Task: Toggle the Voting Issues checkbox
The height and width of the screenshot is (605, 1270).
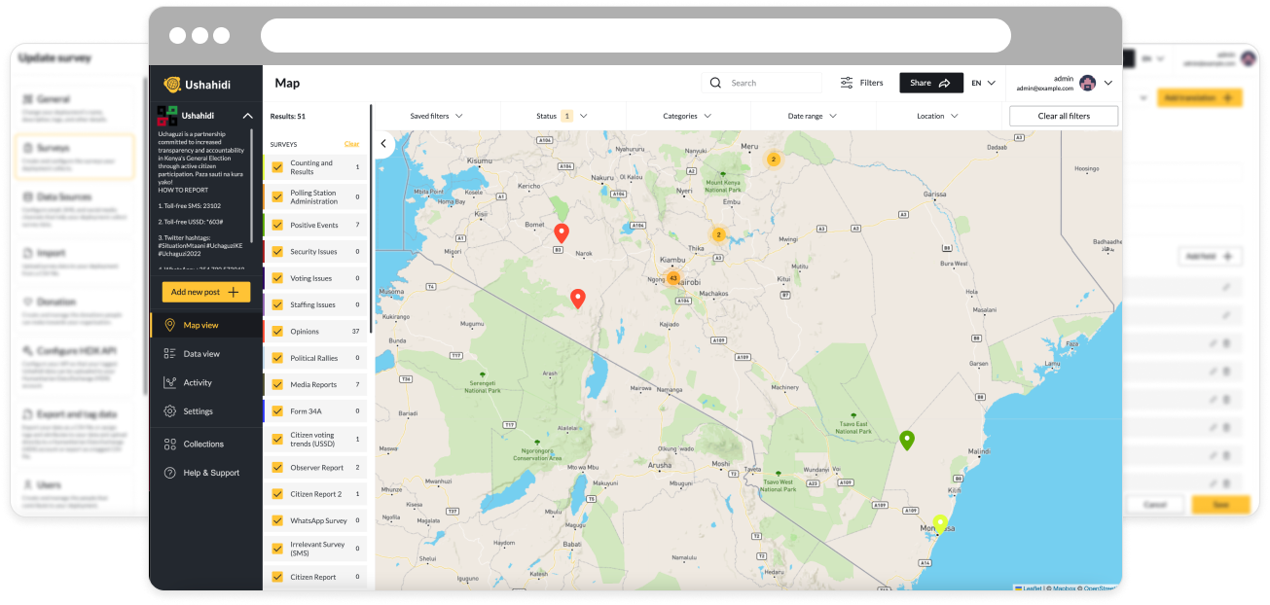Action: coord(277,278)
